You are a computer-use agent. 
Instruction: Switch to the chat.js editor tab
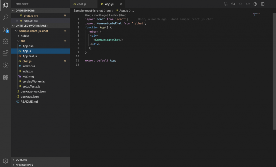(81, 4)
